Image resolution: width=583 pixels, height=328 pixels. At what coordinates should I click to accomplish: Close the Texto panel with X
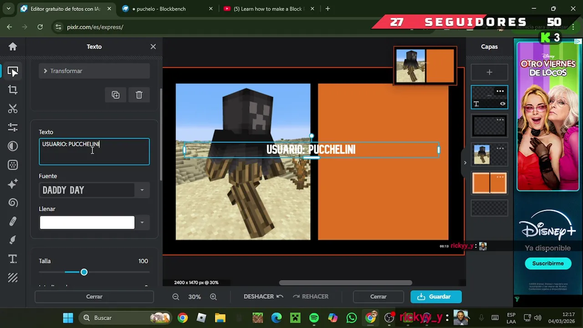pos(153,46)
